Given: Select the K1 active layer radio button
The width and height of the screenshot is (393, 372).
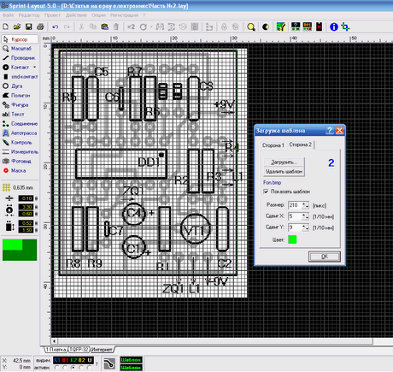Looking at the screenshot, I should point(56,368).
